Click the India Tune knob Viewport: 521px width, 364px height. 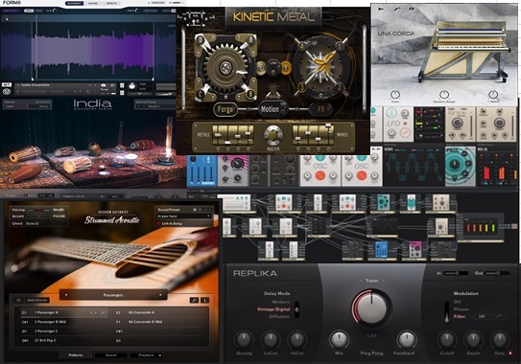click(x=131, y=86)
